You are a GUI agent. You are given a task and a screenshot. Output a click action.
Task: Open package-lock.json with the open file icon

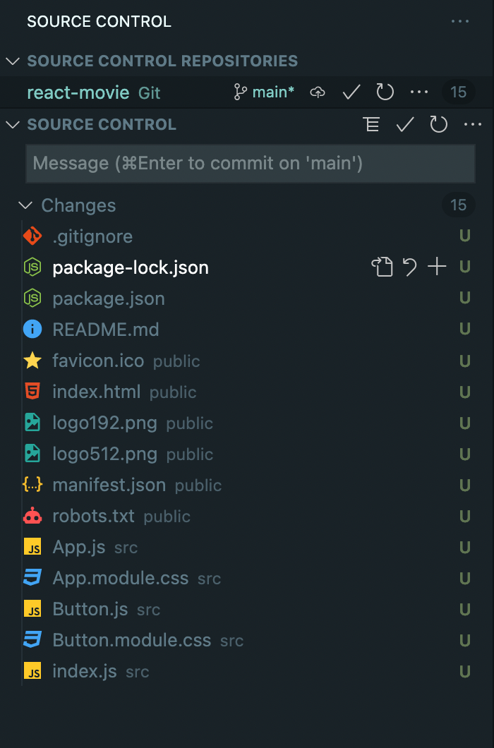(382, 267)
